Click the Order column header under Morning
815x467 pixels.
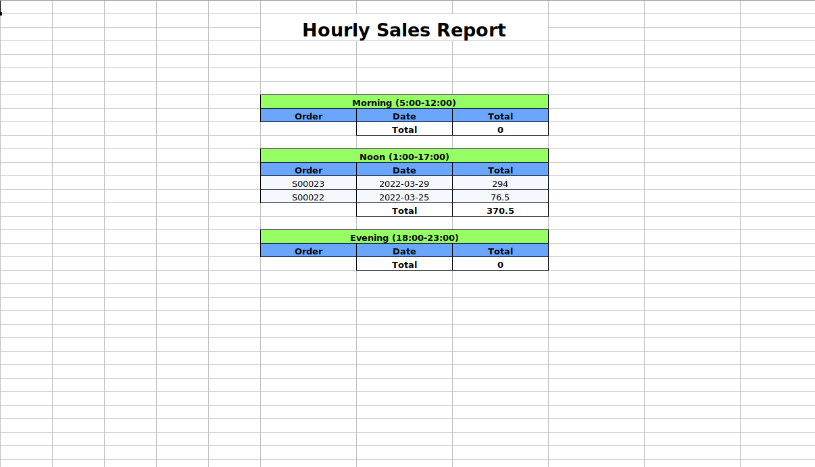(308, 116)
